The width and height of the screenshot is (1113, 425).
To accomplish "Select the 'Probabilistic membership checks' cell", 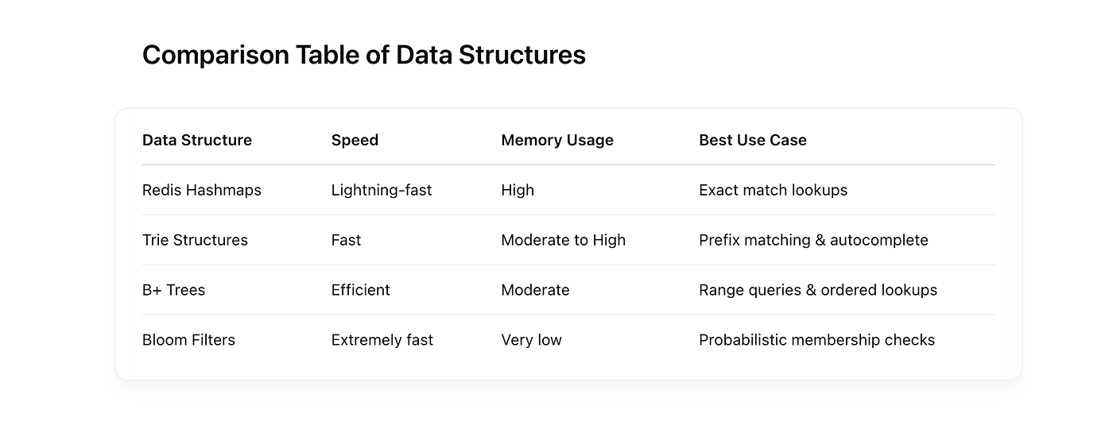I will pos(816,341).
